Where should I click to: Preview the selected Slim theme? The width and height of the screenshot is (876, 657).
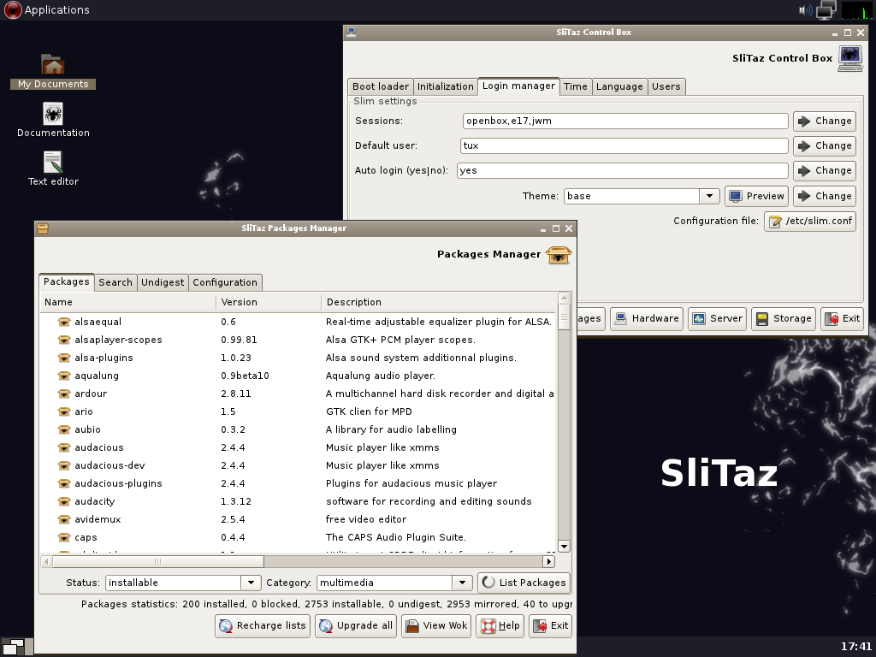pos(757,196)
